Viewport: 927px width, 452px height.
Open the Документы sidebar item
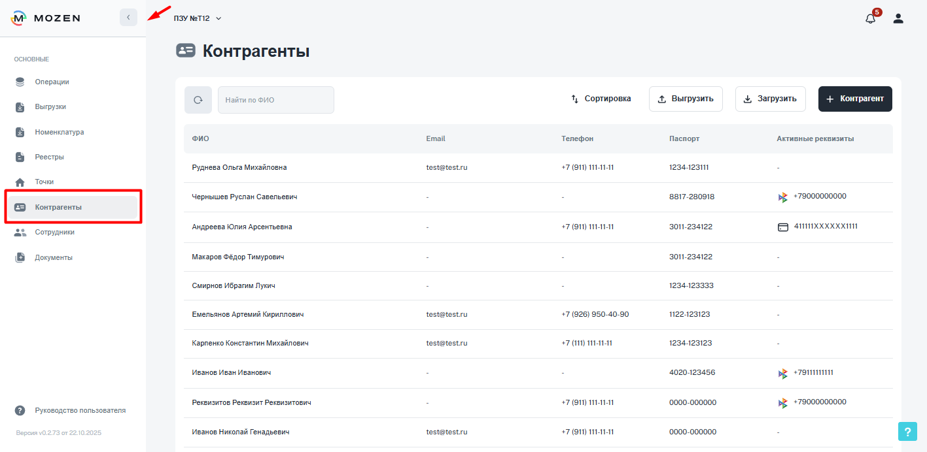(x=54, y=257)
